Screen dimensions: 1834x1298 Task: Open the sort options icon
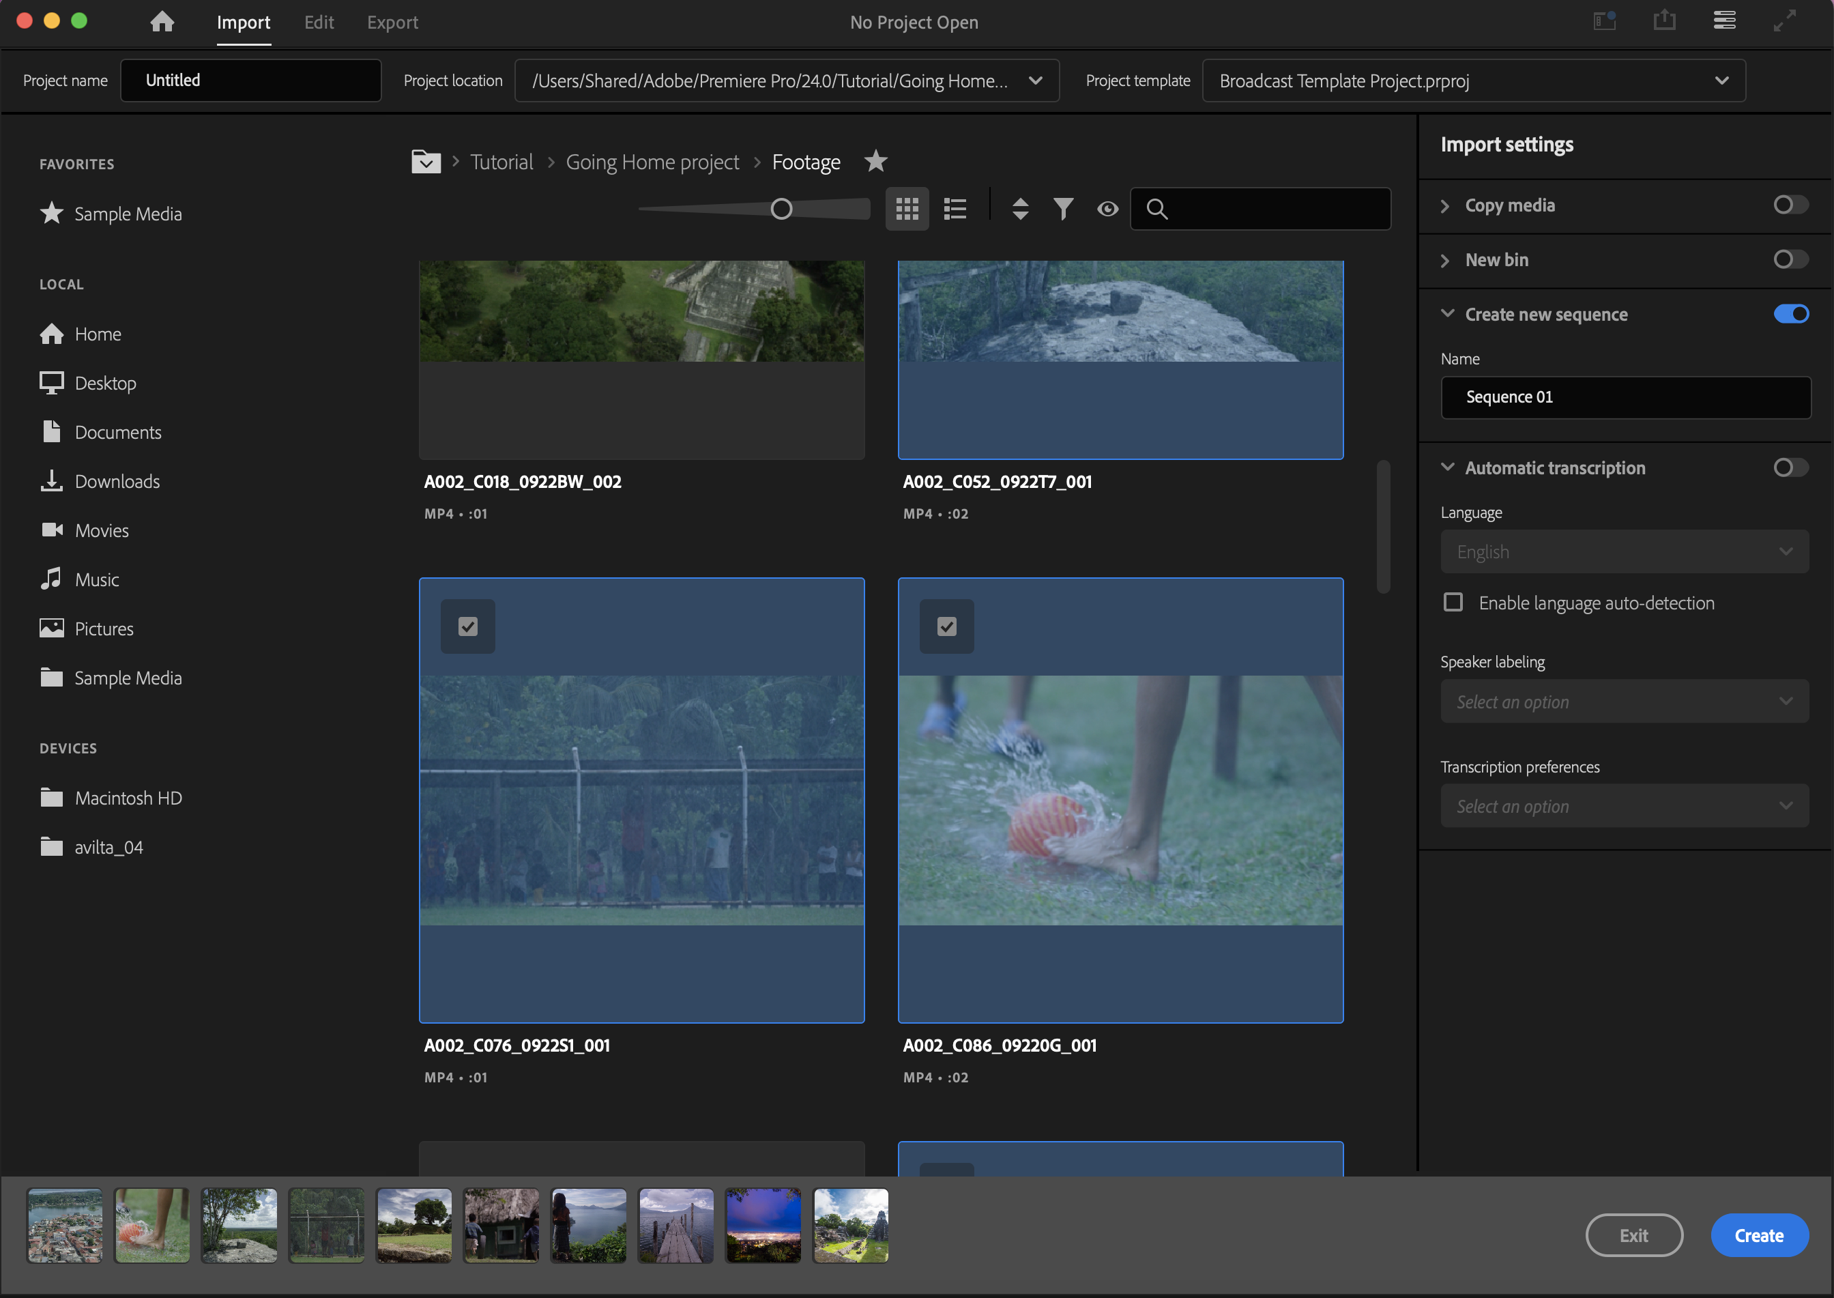click(x=1020, y=209)
